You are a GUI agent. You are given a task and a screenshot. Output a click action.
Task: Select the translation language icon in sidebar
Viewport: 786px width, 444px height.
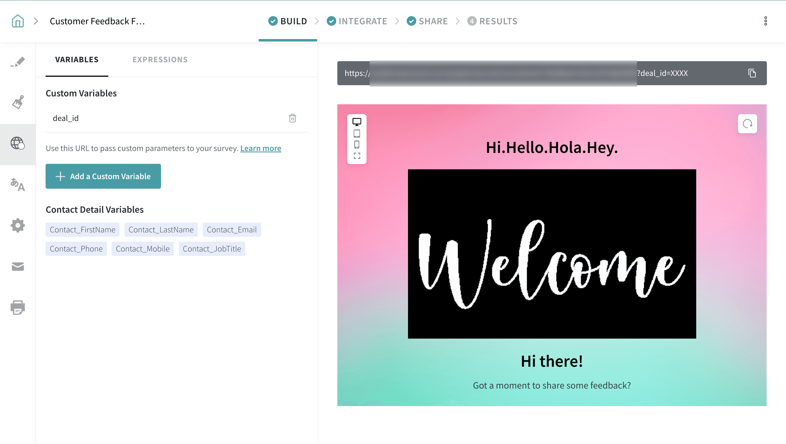click(x=18, y=185)
